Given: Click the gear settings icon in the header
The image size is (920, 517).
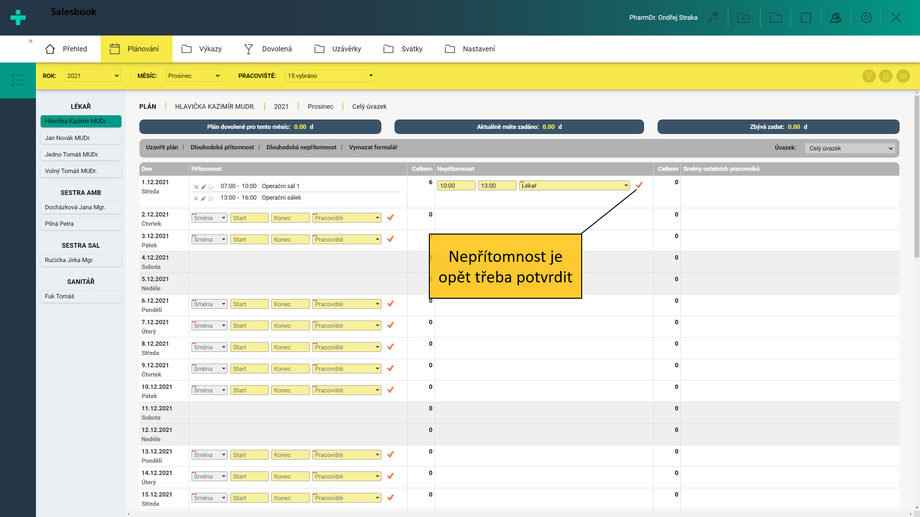Looking at the screenshot, I should pos(866,18).
